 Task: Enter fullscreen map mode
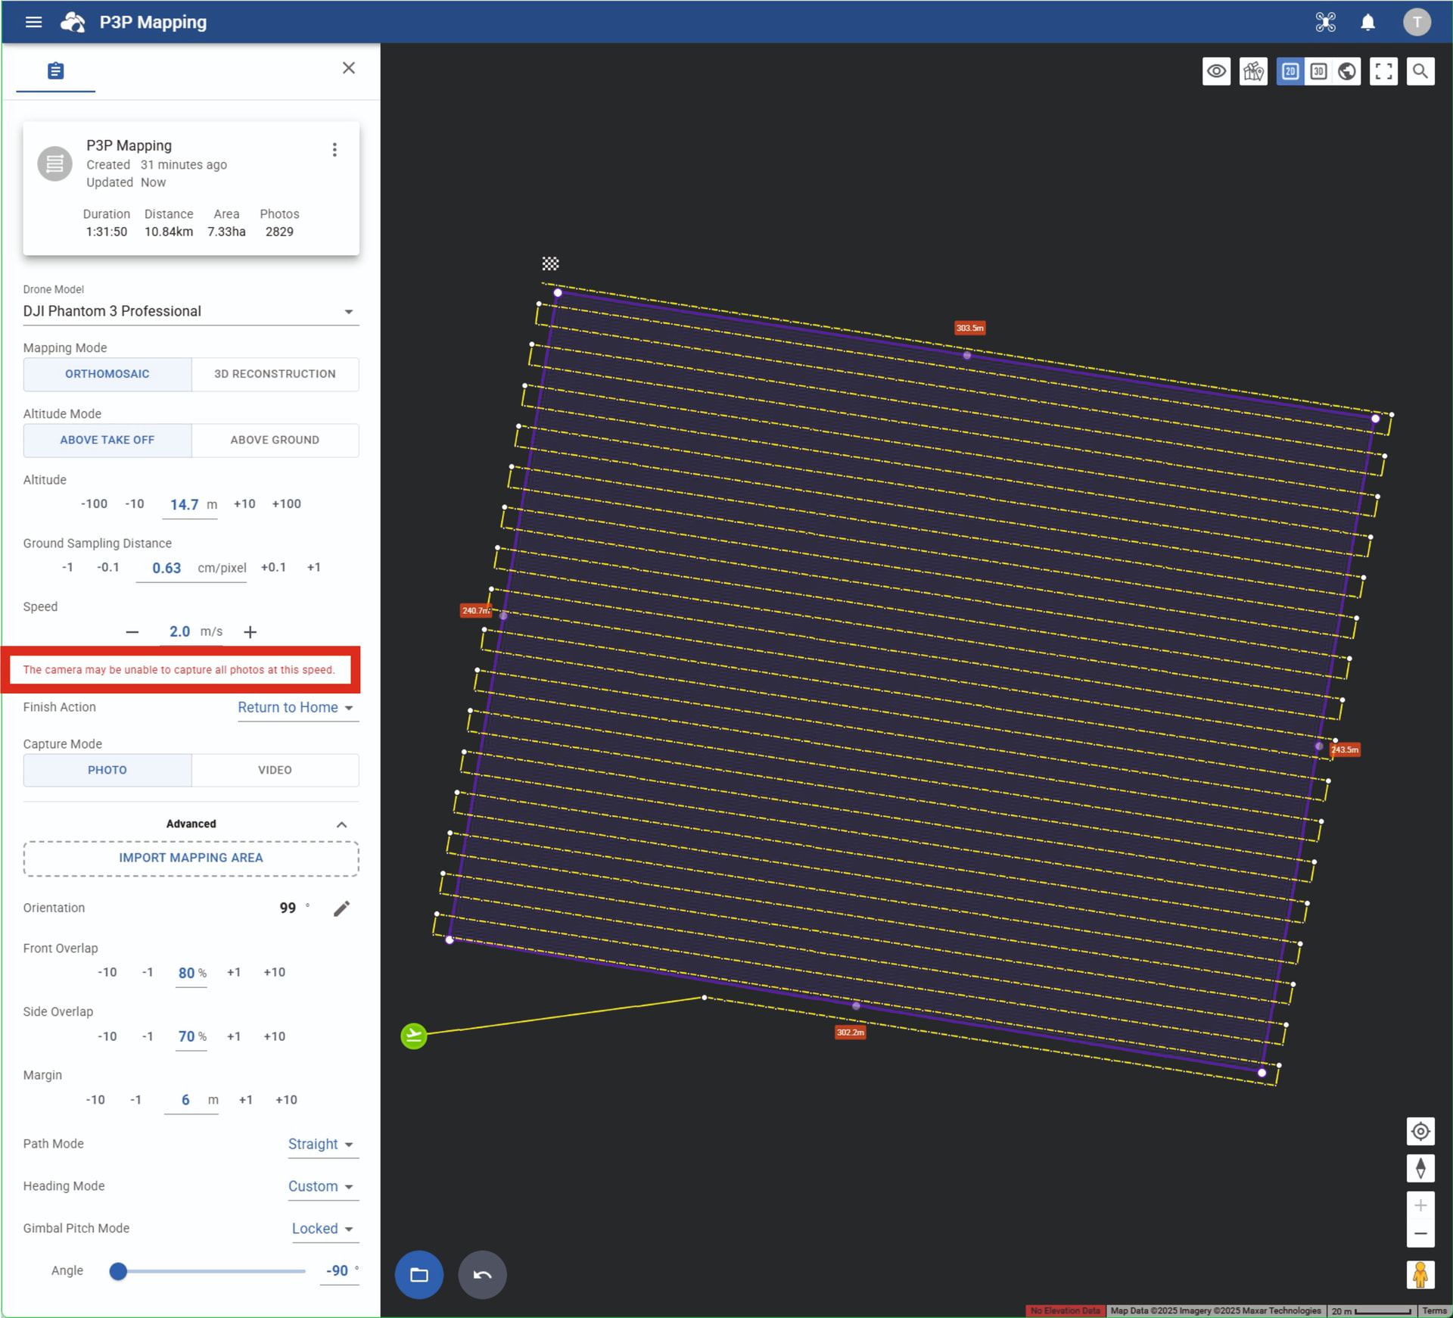pyautogui.click(x=1383, y=71)
